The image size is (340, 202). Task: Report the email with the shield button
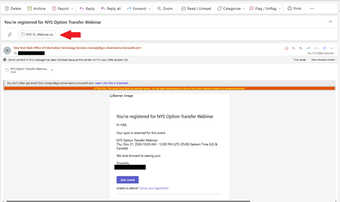pos(60,9)
